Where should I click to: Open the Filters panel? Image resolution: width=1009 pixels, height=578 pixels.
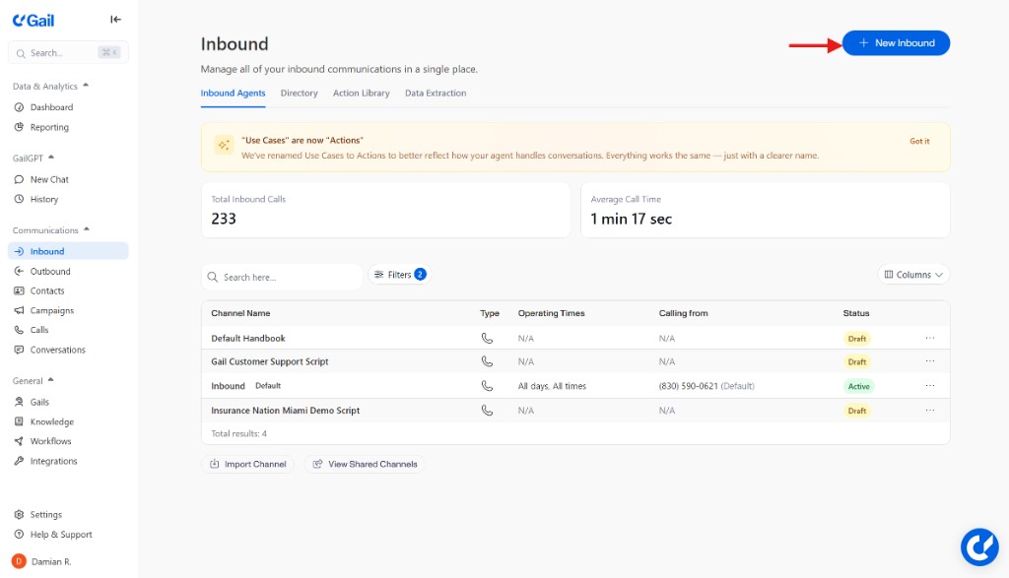tap(398, 275)
